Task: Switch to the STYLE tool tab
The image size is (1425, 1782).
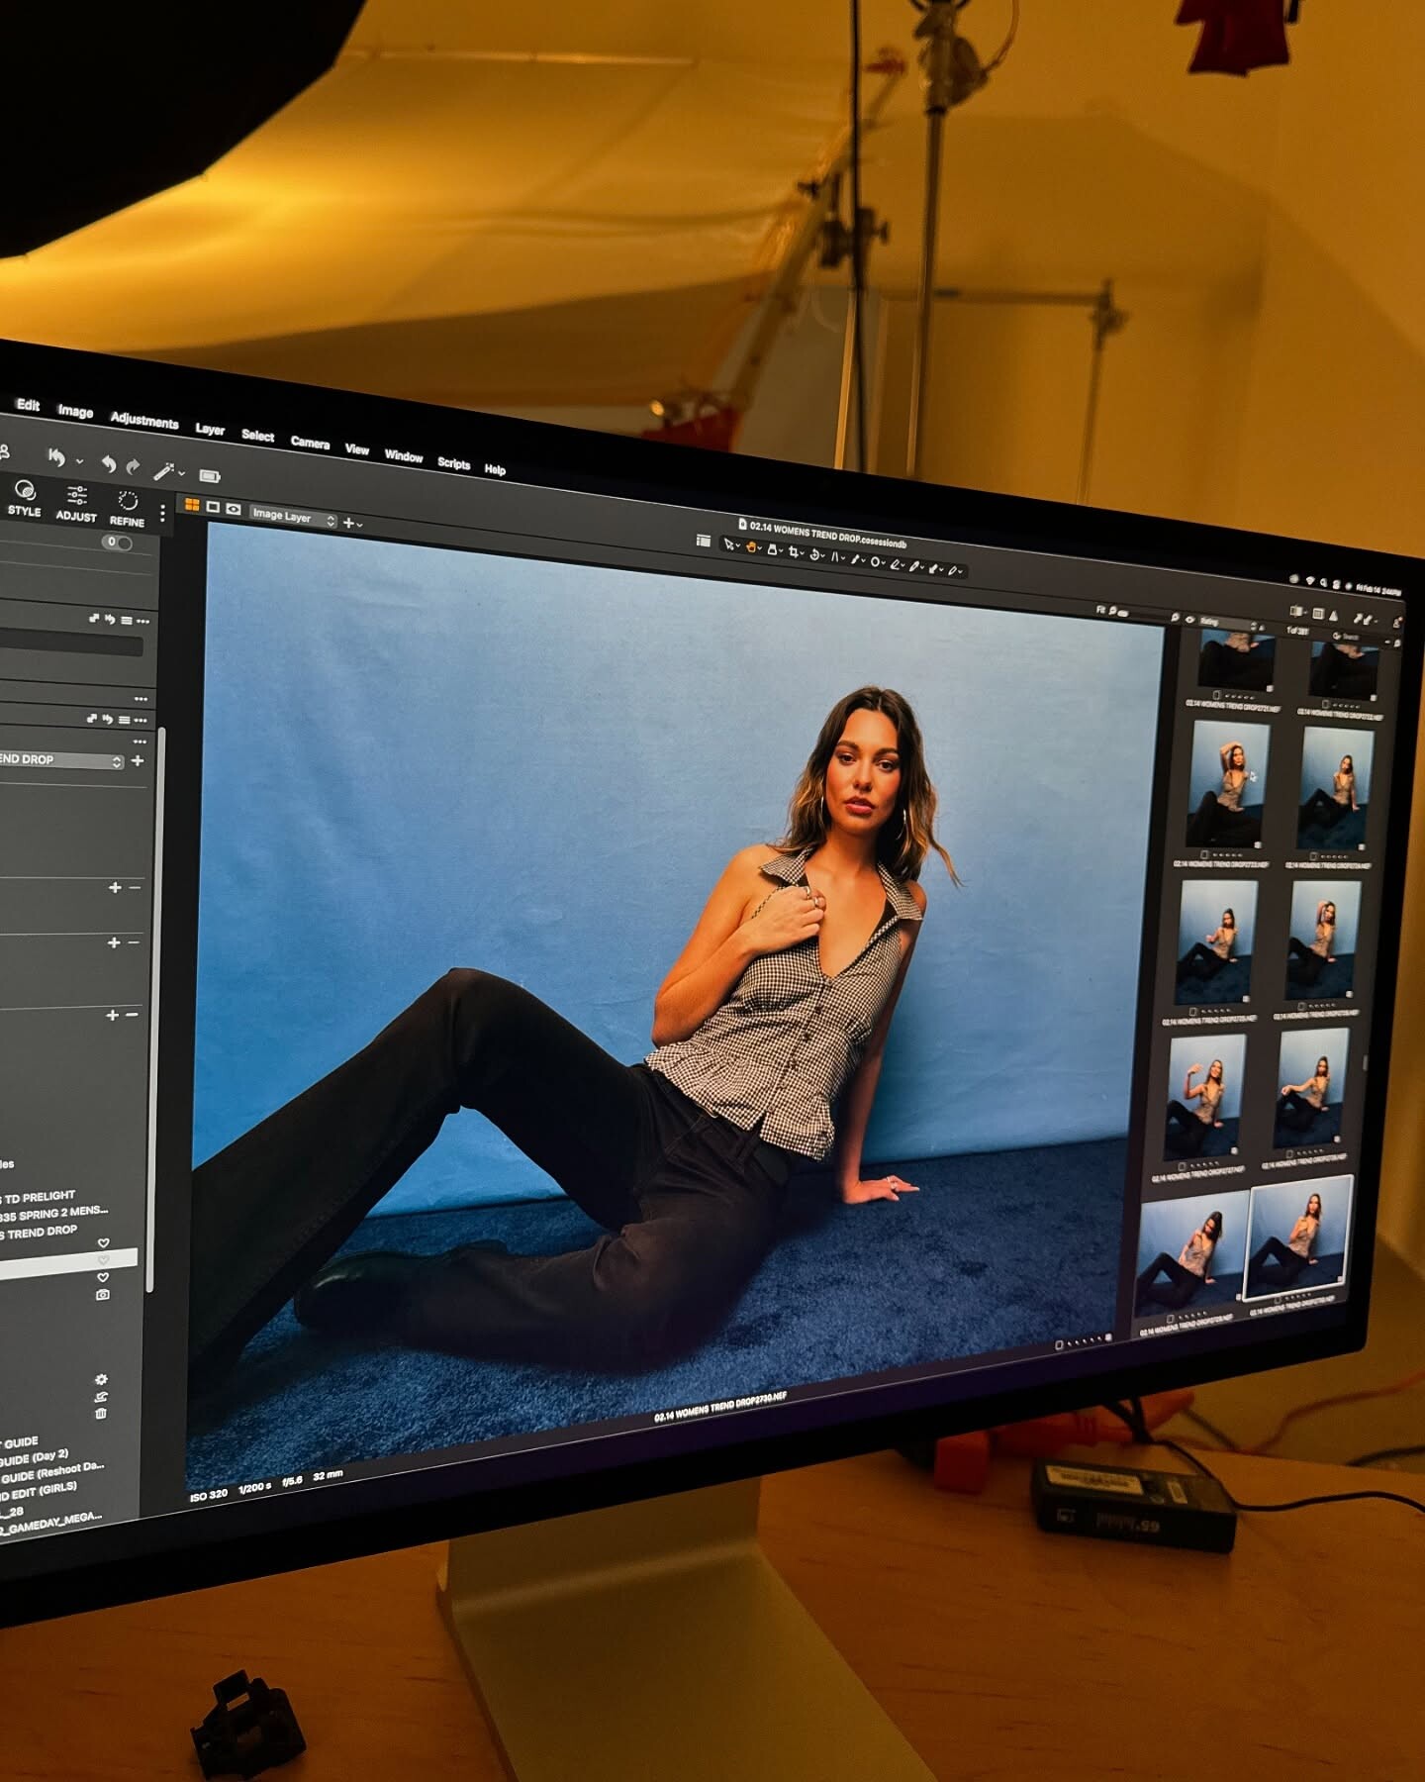Action: (25, 499)
